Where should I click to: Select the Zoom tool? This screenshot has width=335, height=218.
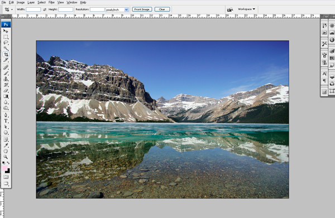coord(6,157)
